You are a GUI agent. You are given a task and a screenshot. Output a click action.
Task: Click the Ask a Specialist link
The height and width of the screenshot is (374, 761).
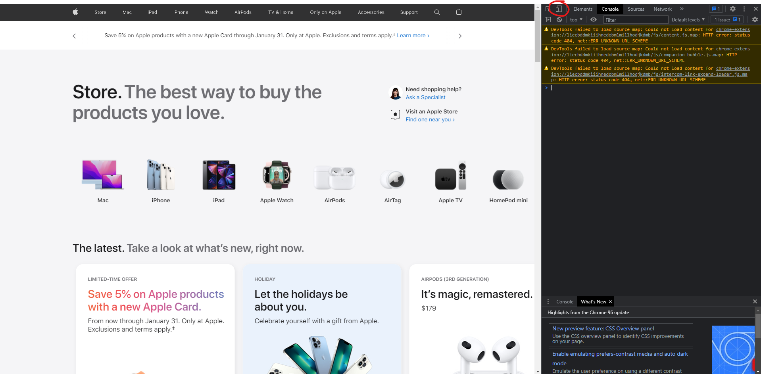tap(425, 97)
